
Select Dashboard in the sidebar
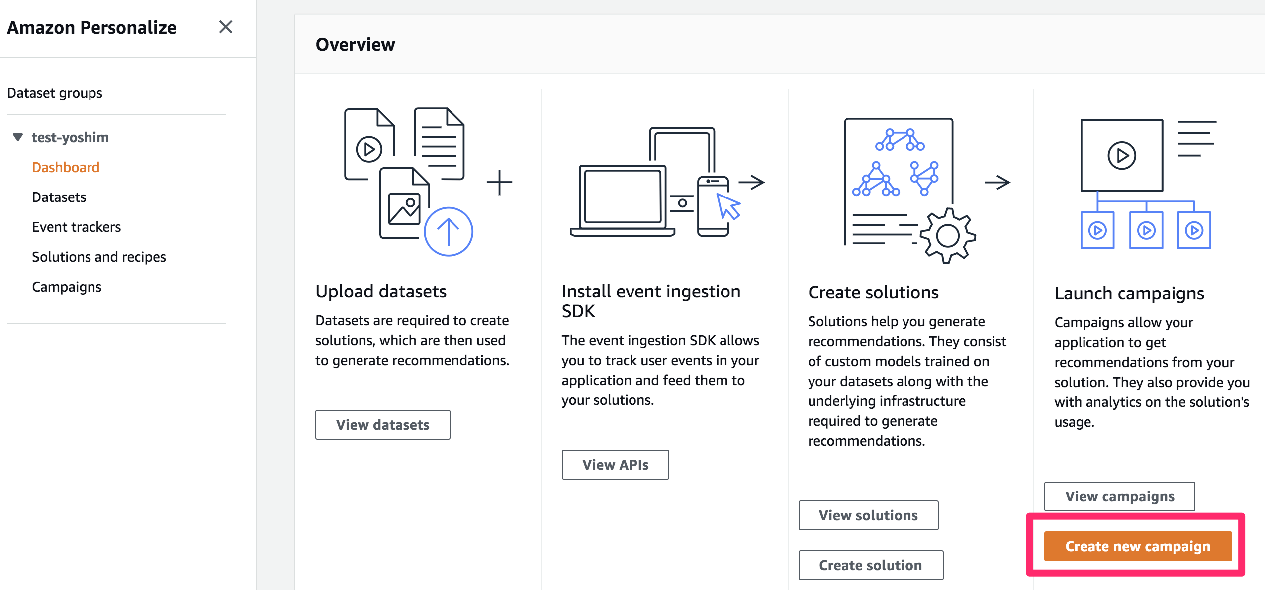coord(66,167)
